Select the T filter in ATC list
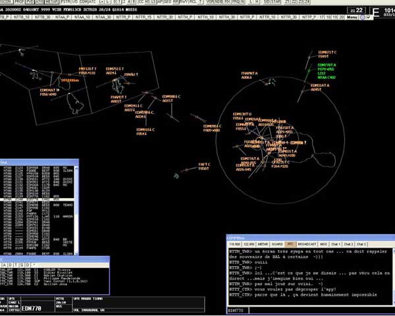 (x=16, y=265)
